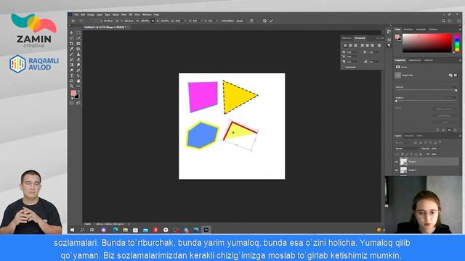Open the Properties panel flyout menu
Image resolution: width=465 pixels, height=261 pixels.
(460, 60)
